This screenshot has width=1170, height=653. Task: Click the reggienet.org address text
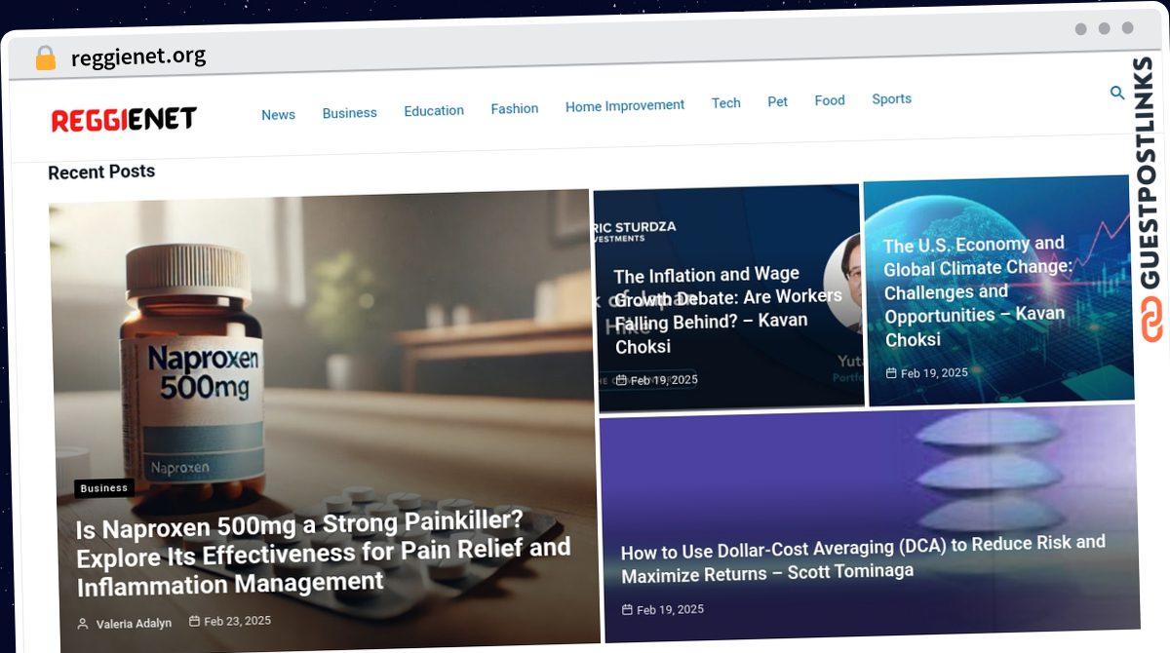(138, 57)
